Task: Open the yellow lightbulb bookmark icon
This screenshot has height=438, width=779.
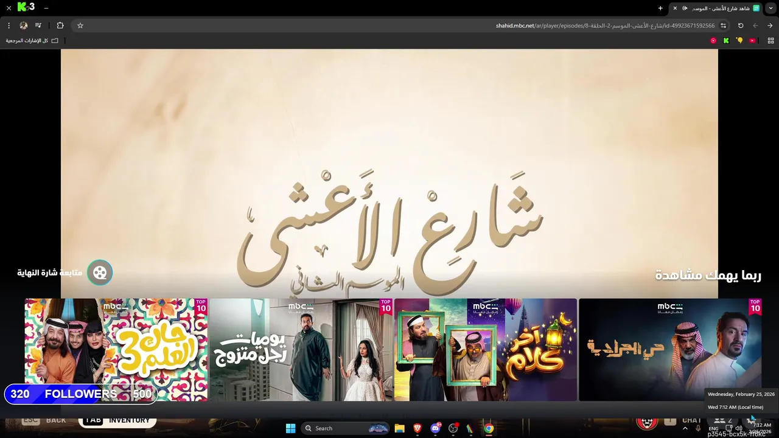Action: (739, 41)
